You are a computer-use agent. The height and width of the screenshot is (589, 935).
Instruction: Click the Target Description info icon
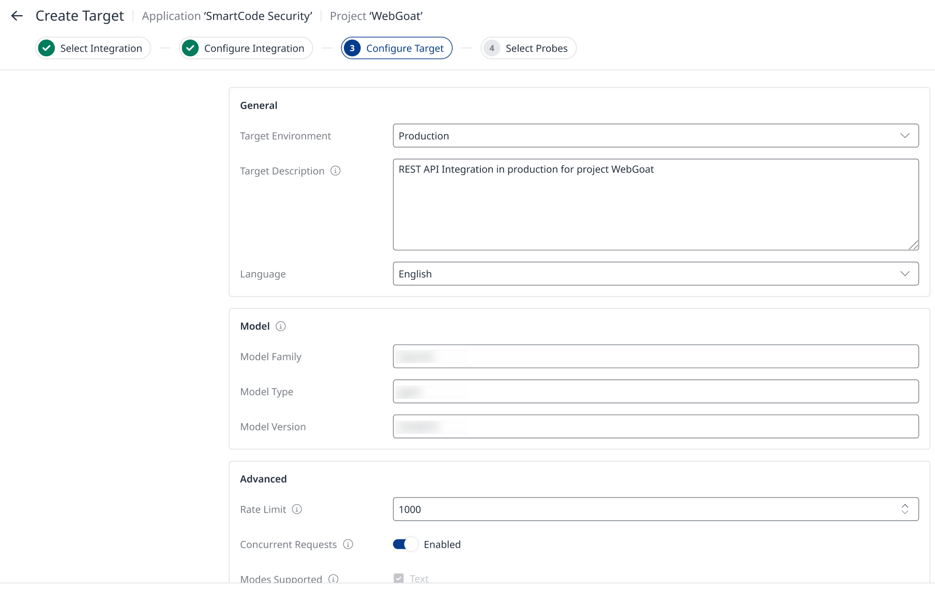[x=336, y=171]
